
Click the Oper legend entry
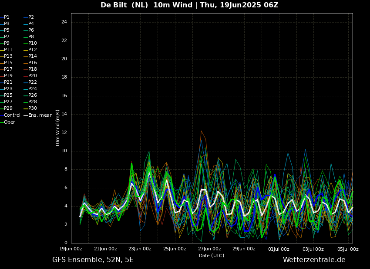[x=9, y=122]
